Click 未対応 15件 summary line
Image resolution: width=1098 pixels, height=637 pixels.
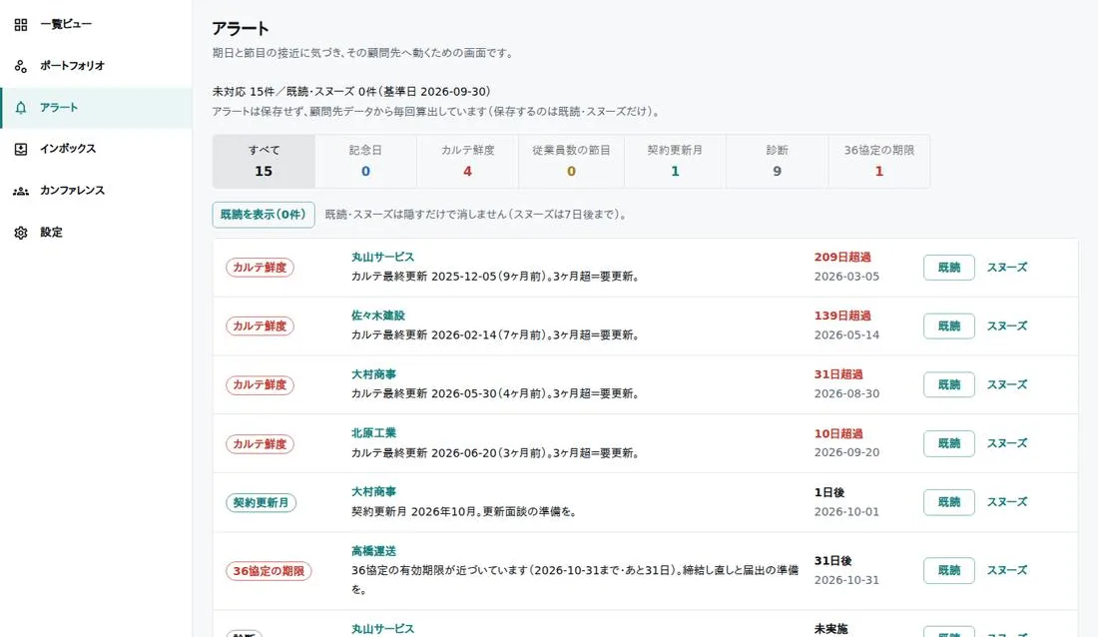click(x=351, y=92)
